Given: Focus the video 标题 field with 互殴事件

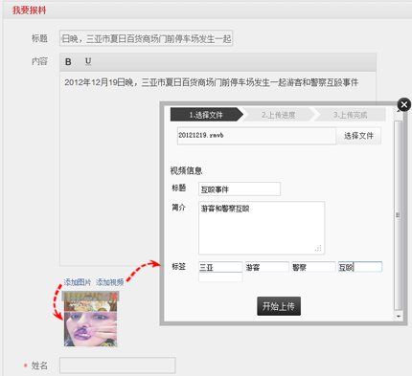Looking at the screenshot, I should pyautogui.click(x=240, y=189).
